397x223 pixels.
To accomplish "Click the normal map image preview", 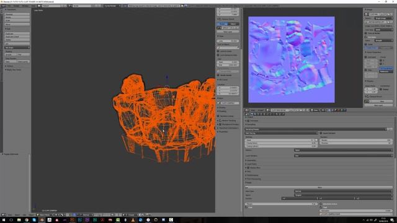I will pos(292,59).
